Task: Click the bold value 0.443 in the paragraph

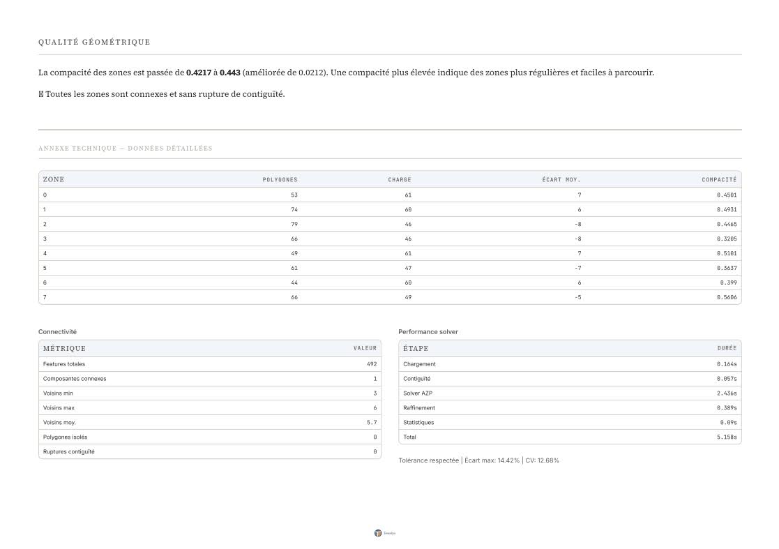Action: (x=230, y=73)
